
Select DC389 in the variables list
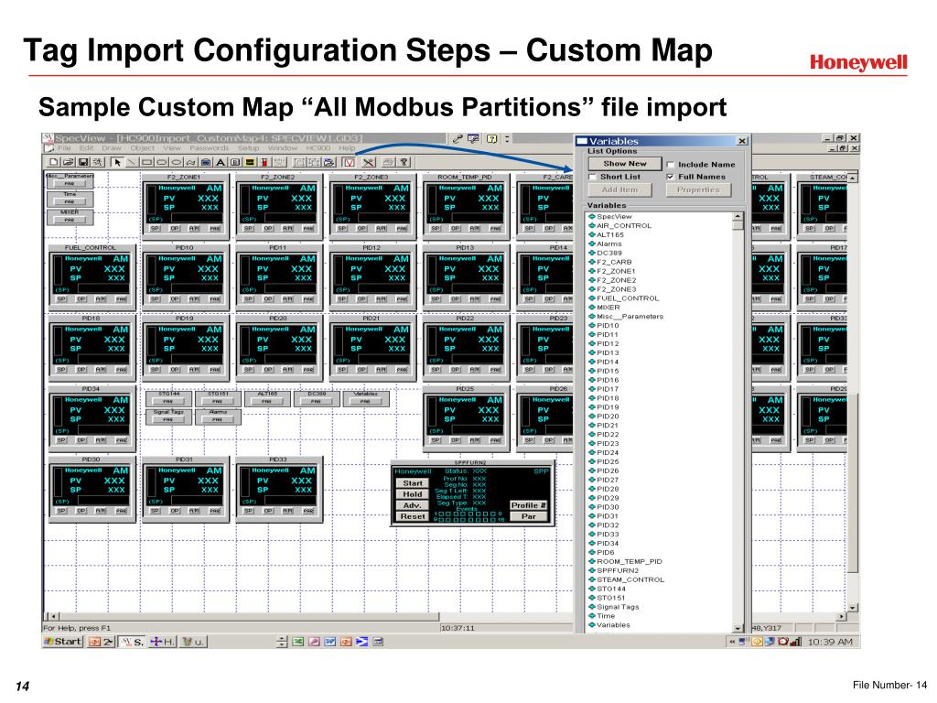pyautogui.click(x=609, y=253)
